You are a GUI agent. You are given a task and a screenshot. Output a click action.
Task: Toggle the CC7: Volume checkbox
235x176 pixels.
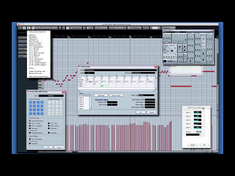30,124
